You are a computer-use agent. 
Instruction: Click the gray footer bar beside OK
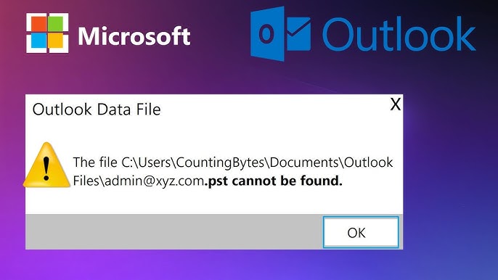174,231
